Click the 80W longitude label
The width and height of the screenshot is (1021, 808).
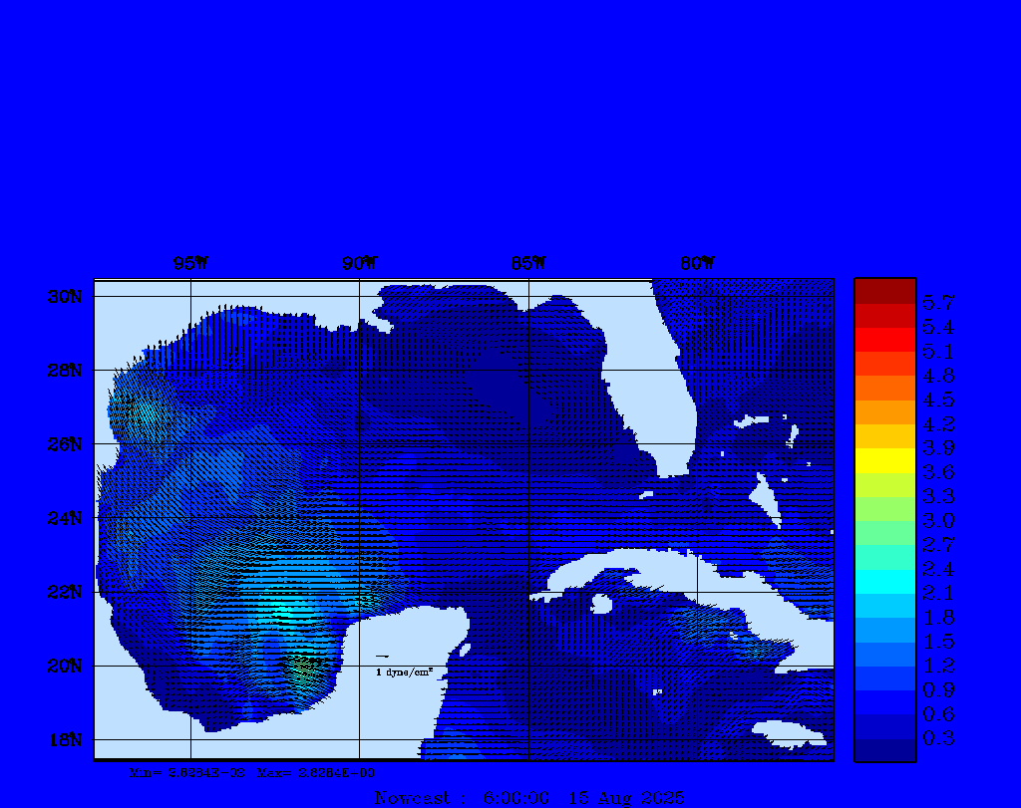coord(697,263)
